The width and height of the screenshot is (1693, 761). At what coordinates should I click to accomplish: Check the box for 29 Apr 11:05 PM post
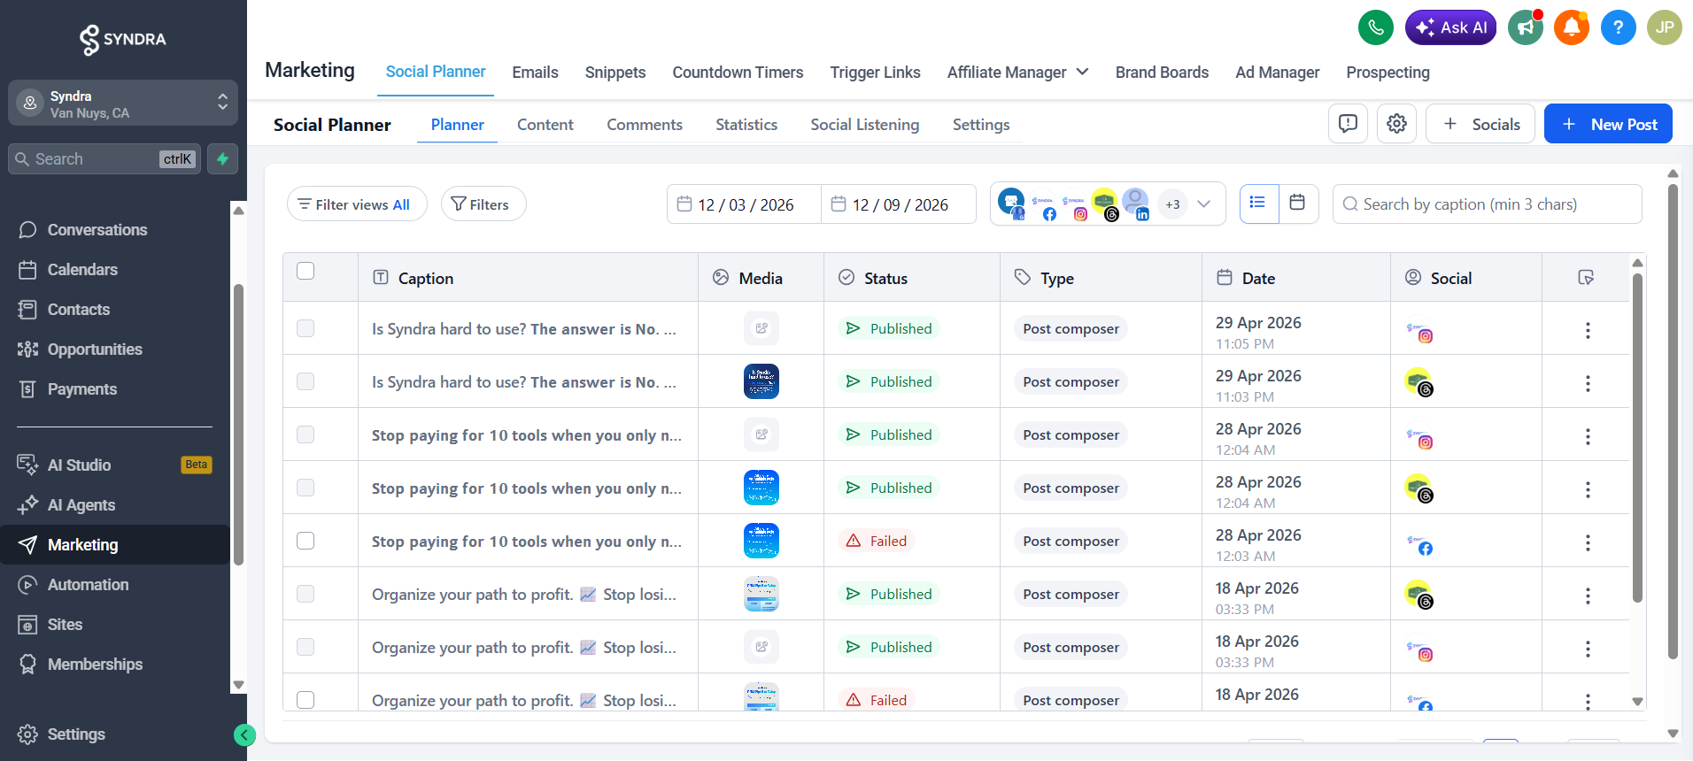pyautogui.click(x=305, y=328)
